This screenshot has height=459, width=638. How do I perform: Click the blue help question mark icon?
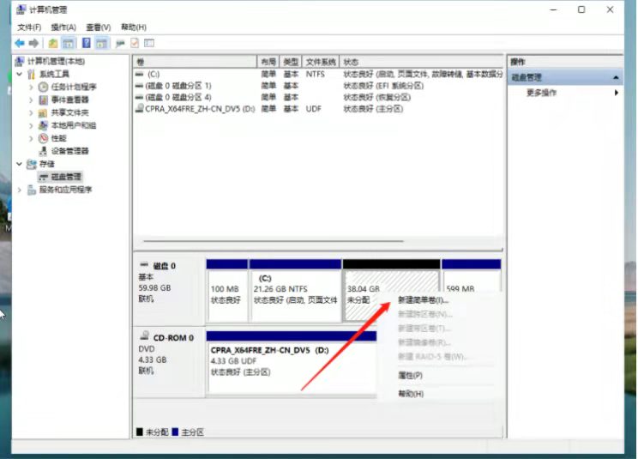(86, 43)
